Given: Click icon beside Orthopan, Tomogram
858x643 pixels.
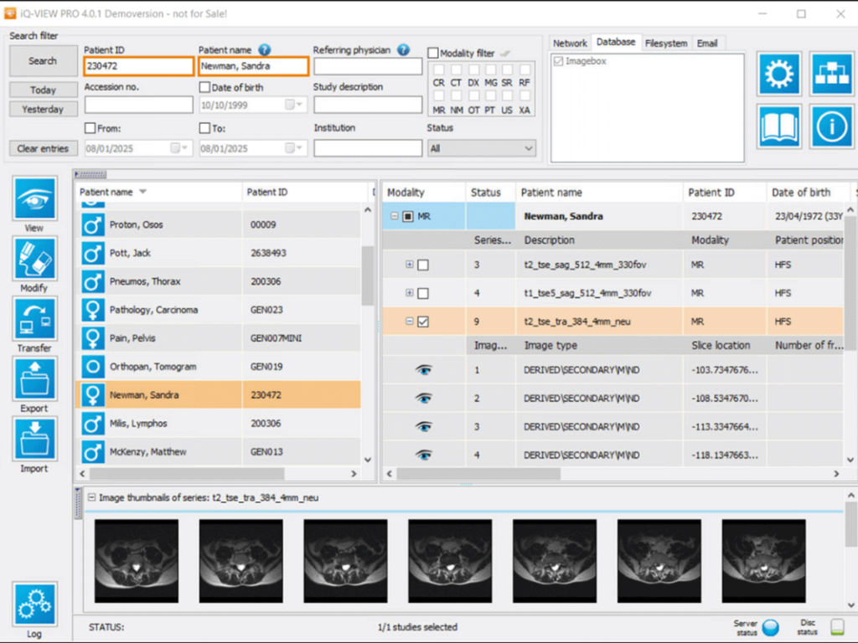Looking at the screenshot, I should (x=93, y=367).
